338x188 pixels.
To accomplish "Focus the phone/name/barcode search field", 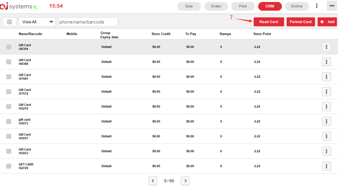I will (x=88, y=22).
